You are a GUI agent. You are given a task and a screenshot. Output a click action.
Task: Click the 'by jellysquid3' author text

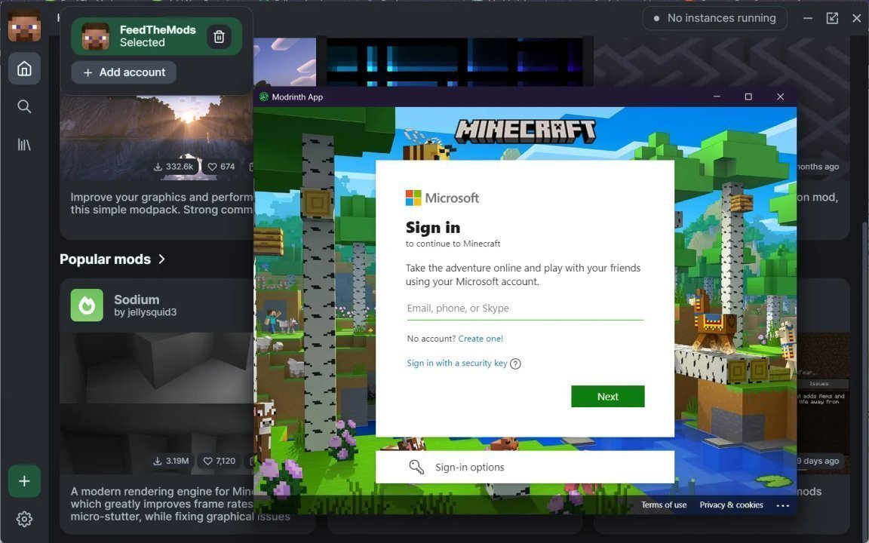click(x=145, y=312)
